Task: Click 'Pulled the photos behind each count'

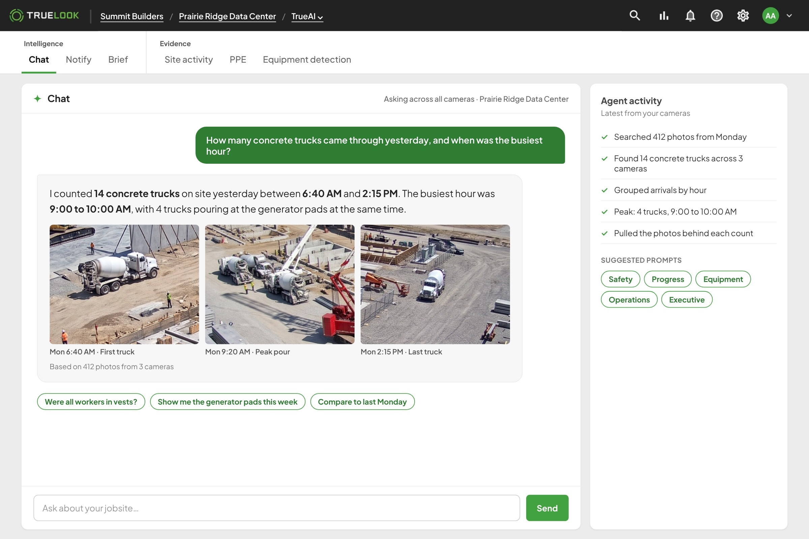Action: coord(688,233)
